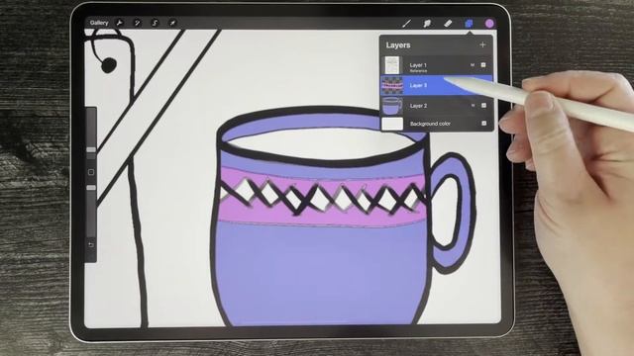The width and height of the screenshot is (634, 356).
Task: Add a new layer with plus icon
Action: pos(482,44)
